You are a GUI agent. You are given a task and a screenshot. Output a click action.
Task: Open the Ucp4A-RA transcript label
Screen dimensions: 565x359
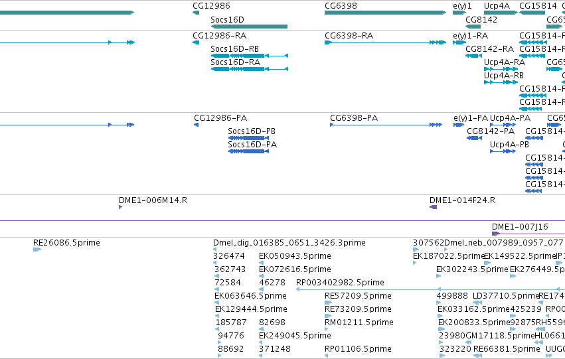505,62
